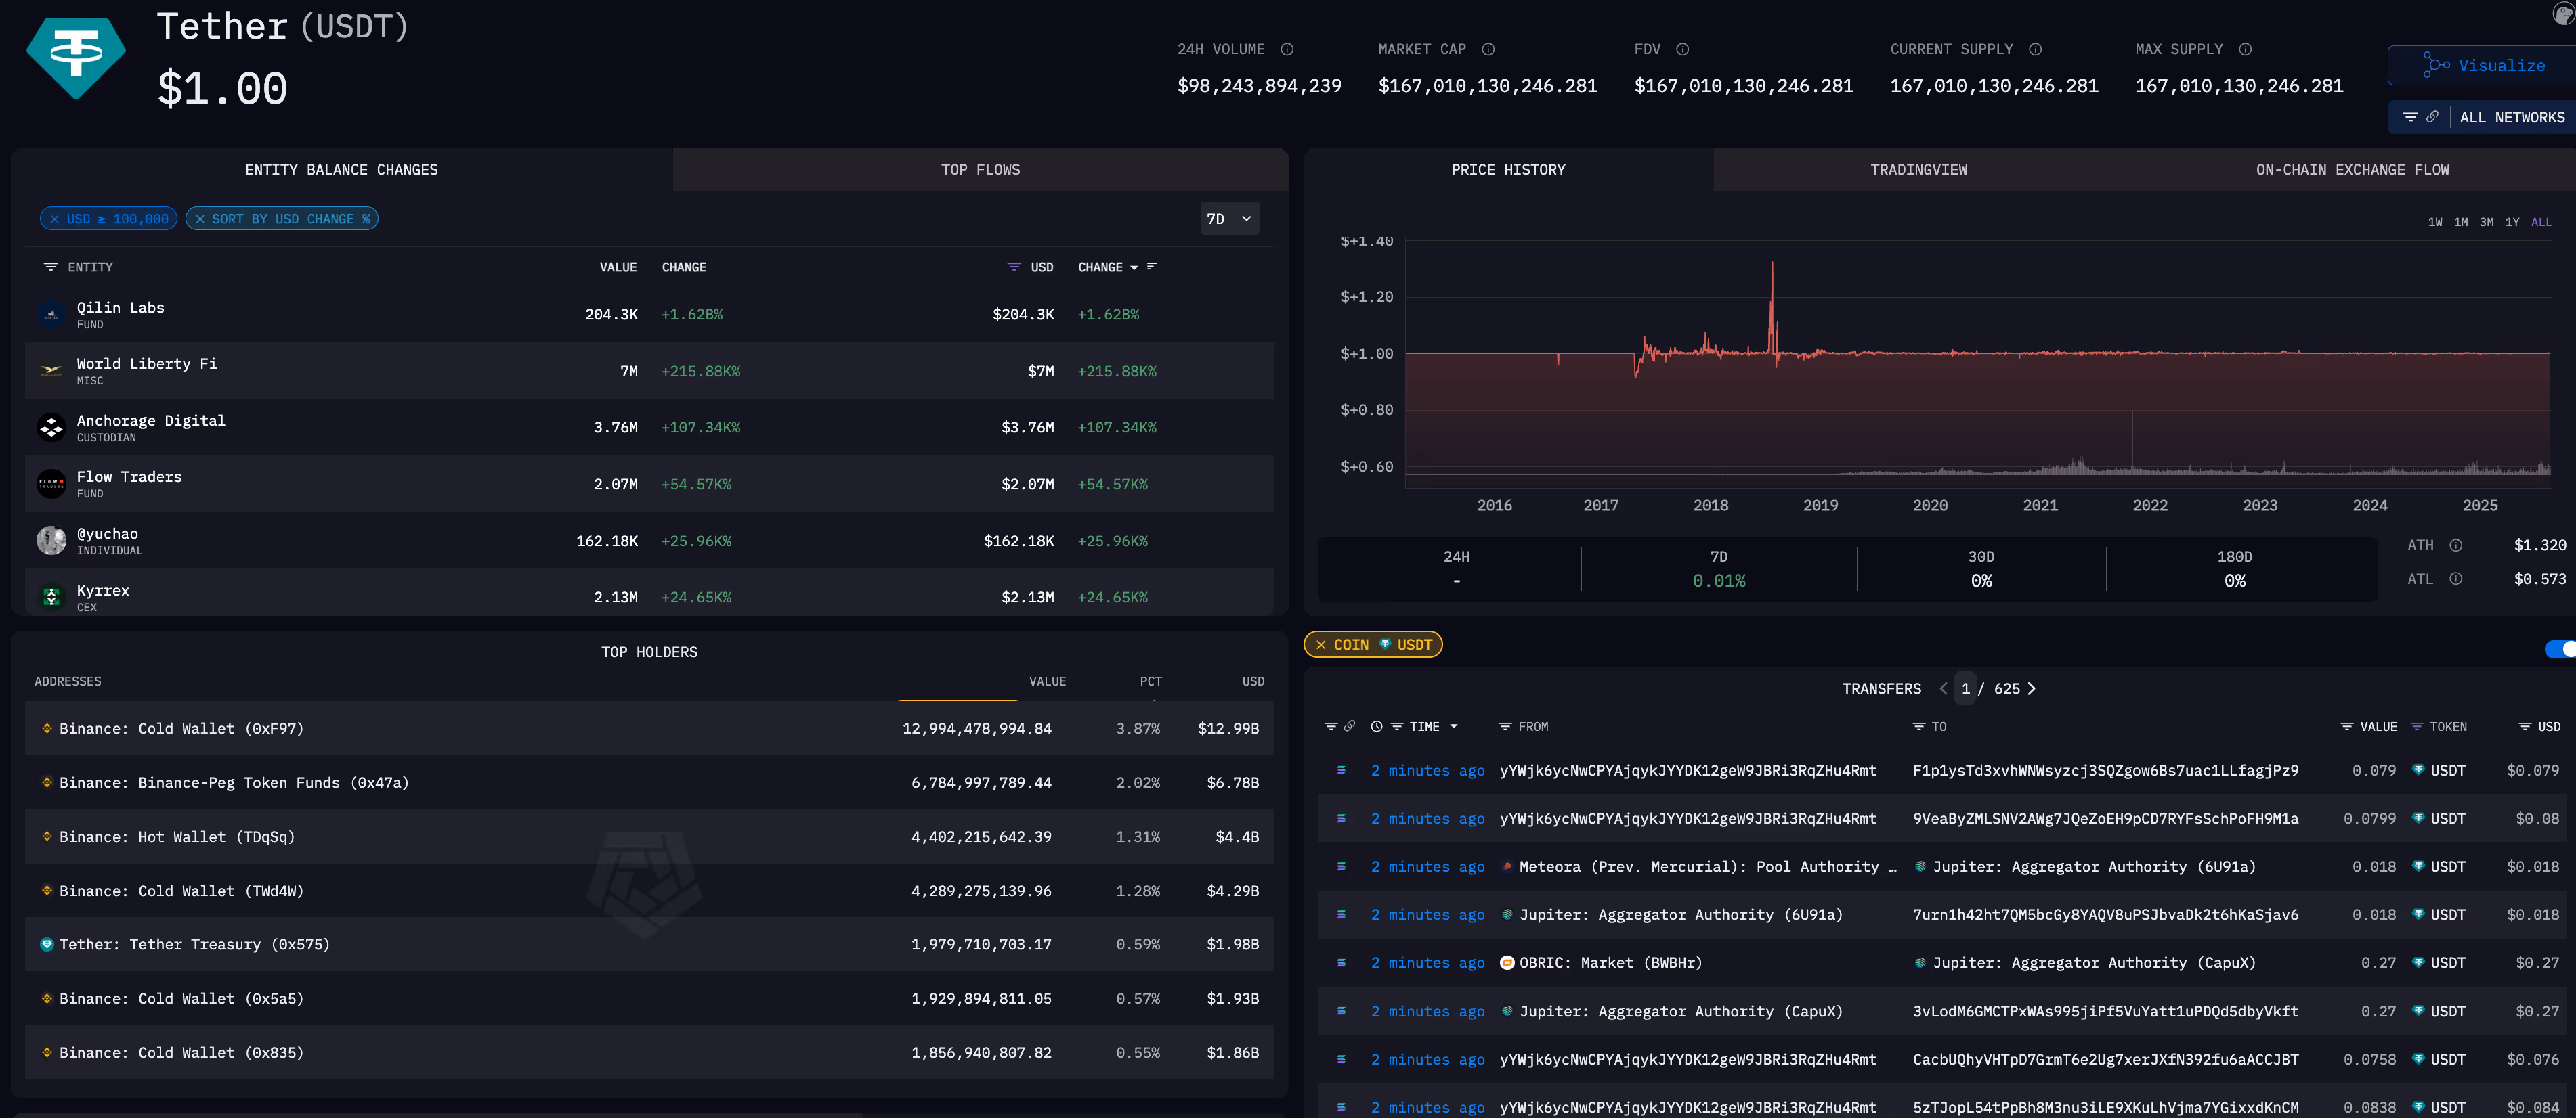Click the clock icon in the transfers TIME column
The height and width of the screenshot is (1118, 2576).
(x=1377, y=726)
